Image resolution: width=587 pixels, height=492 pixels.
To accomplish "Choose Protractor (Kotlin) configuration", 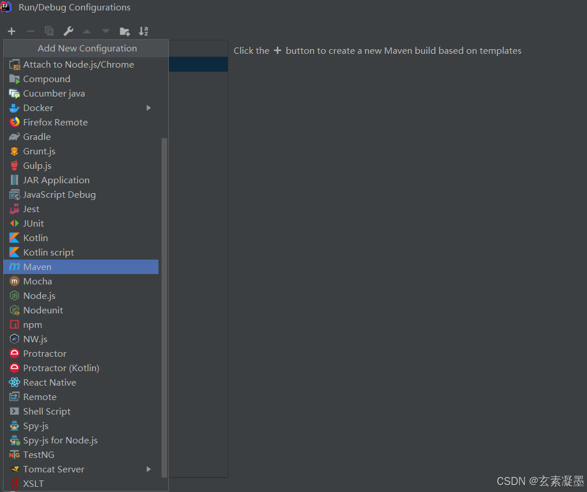I will tap(81, 368).
